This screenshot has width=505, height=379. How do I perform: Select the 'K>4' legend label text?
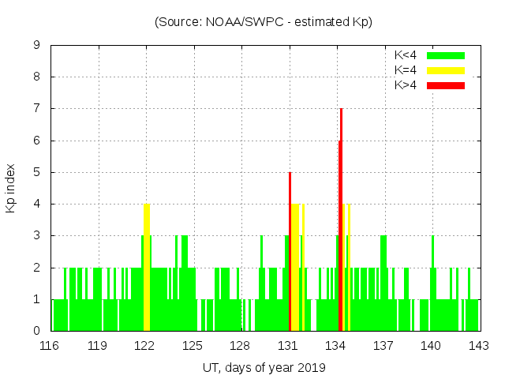pyautogui.click(x=406, y=84)
